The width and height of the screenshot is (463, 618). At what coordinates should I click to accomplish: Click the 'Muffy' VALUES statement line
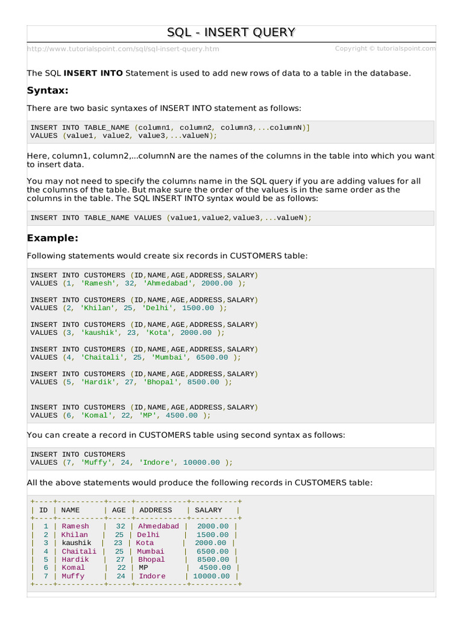pos(131,462)
